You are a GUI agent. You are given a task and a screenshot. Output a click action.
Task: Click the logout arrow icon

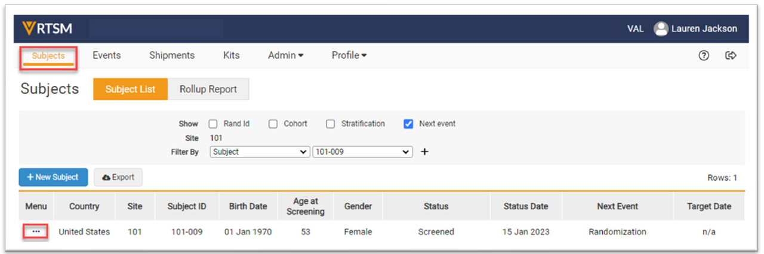coord(731,55)
